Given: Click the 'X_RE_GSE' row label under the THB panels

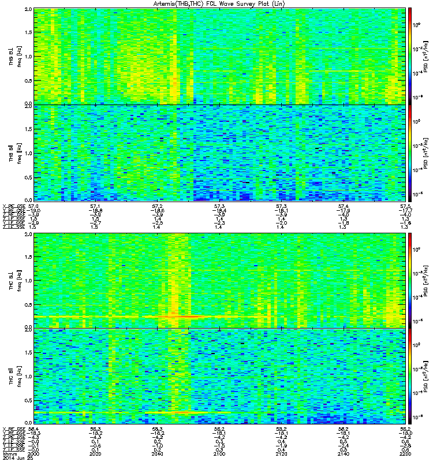Looking at the screenshot, I should [14, 207].
